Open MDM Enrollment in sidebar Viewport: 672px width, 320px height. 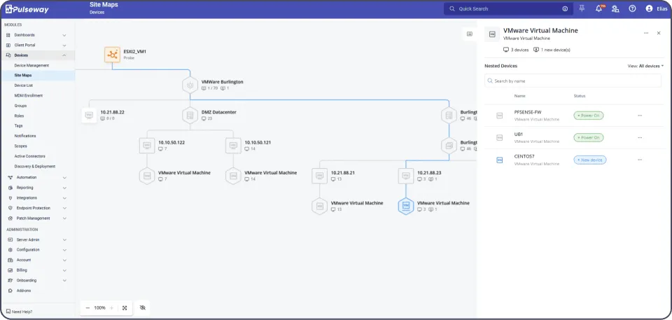click(29, 96)
